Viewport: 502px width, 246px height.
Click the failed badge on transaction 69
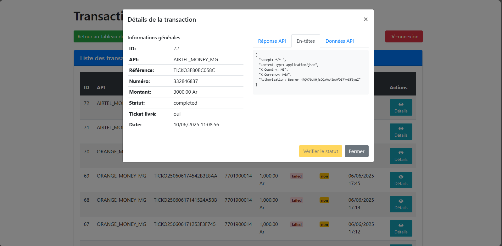pyautogui.click(x=296, y=176)
